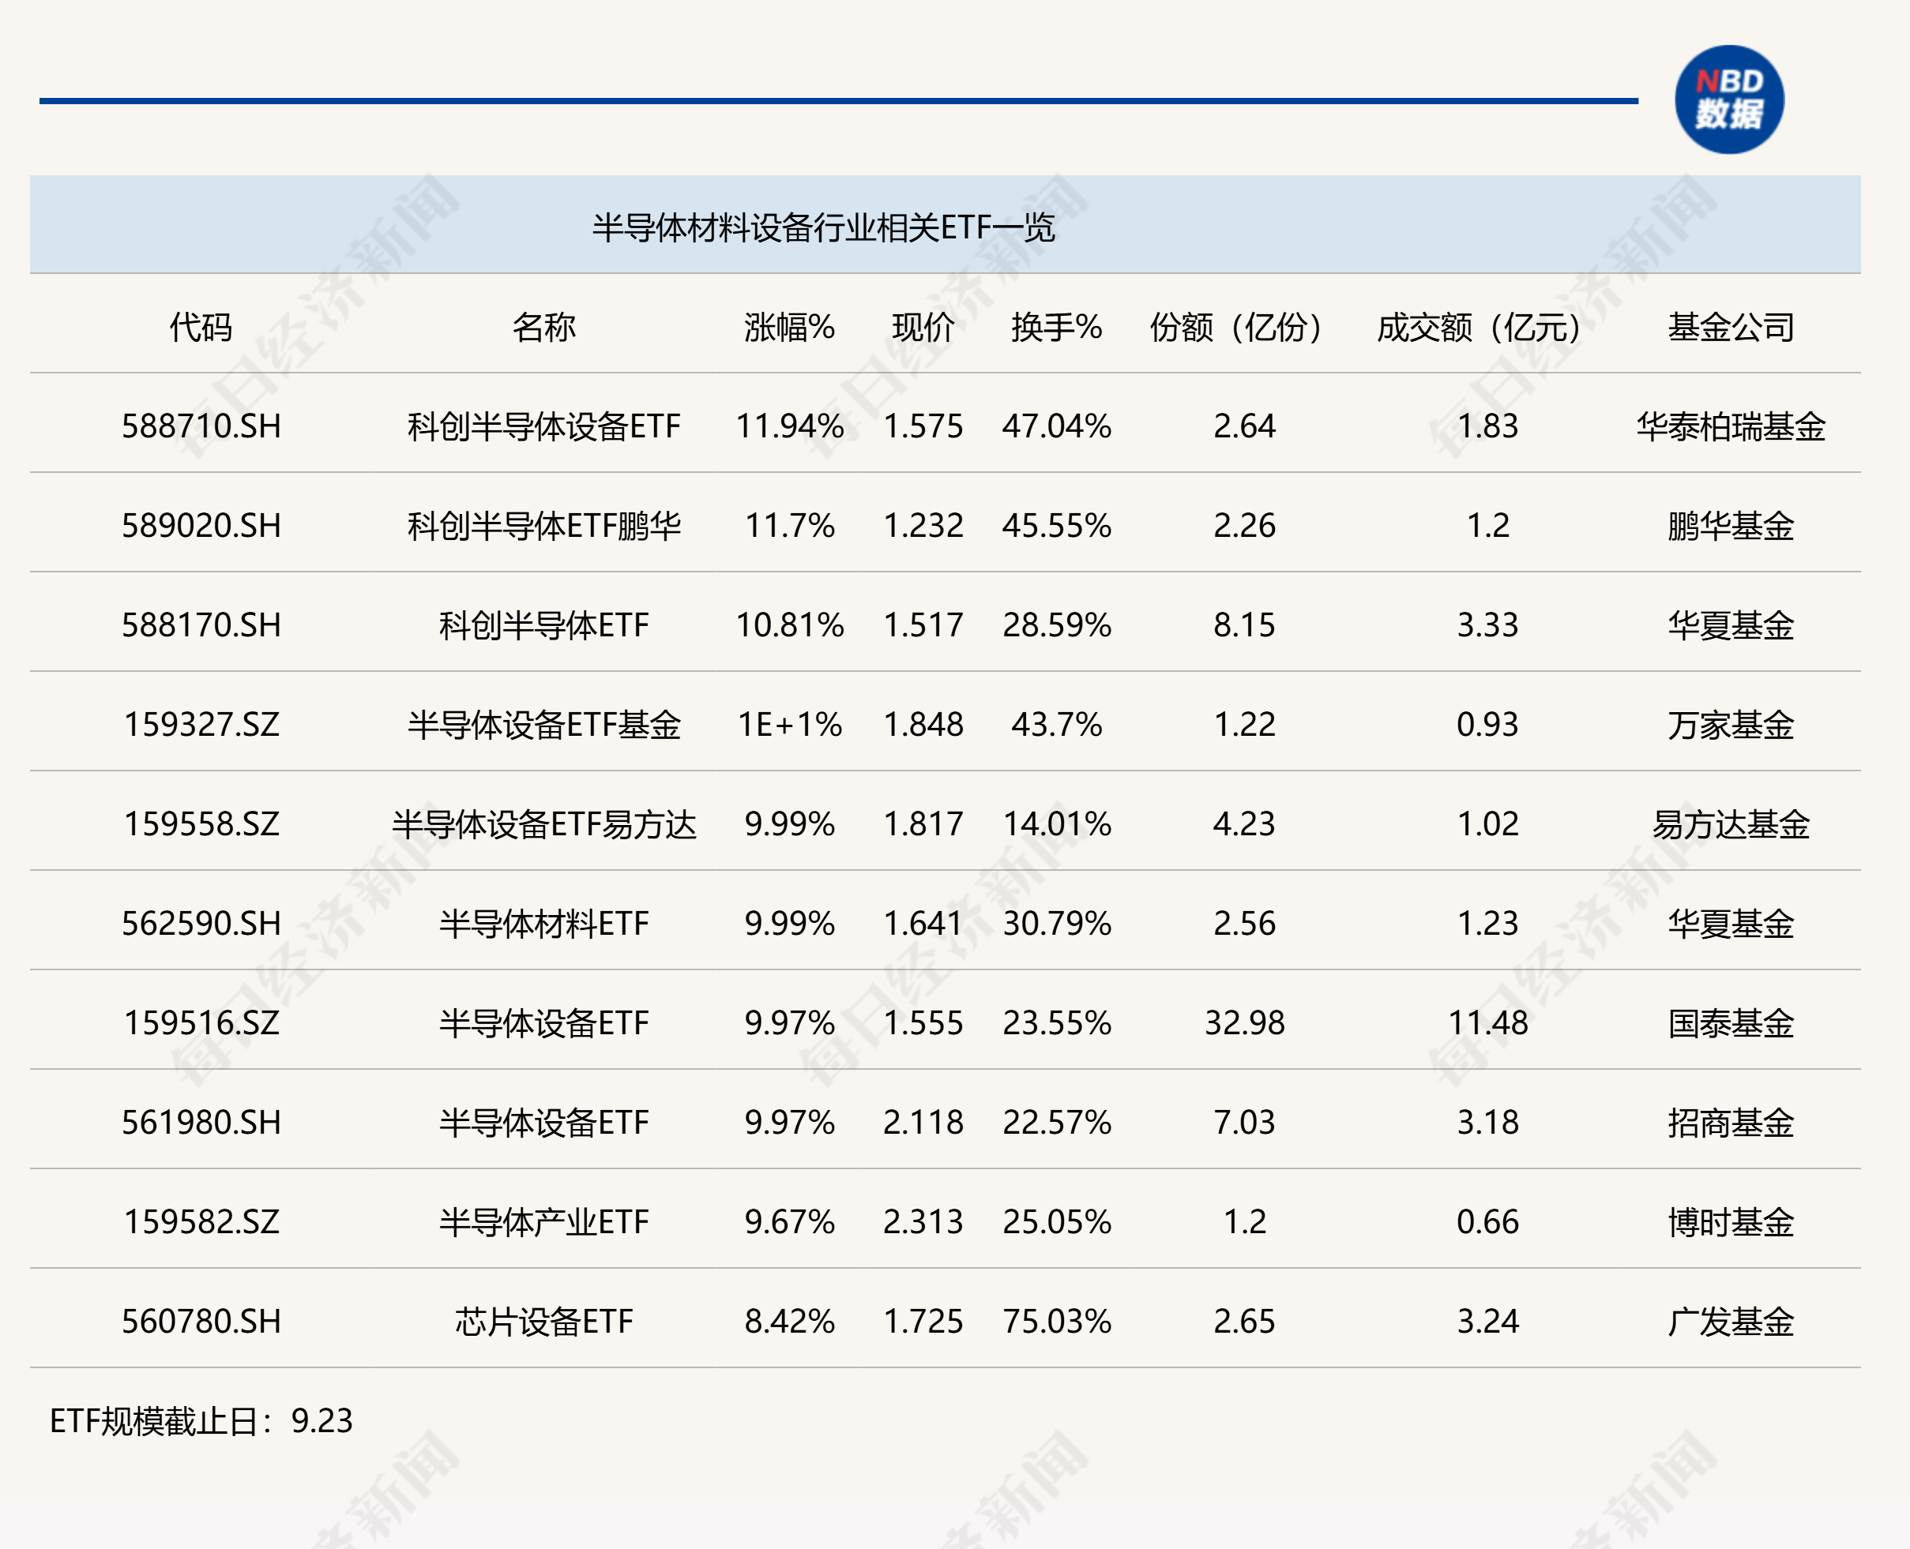Select code cell 159516.SZ
This screenshot has width=1910, height=1549.
pyautogui.click(x=201, y=1022)
